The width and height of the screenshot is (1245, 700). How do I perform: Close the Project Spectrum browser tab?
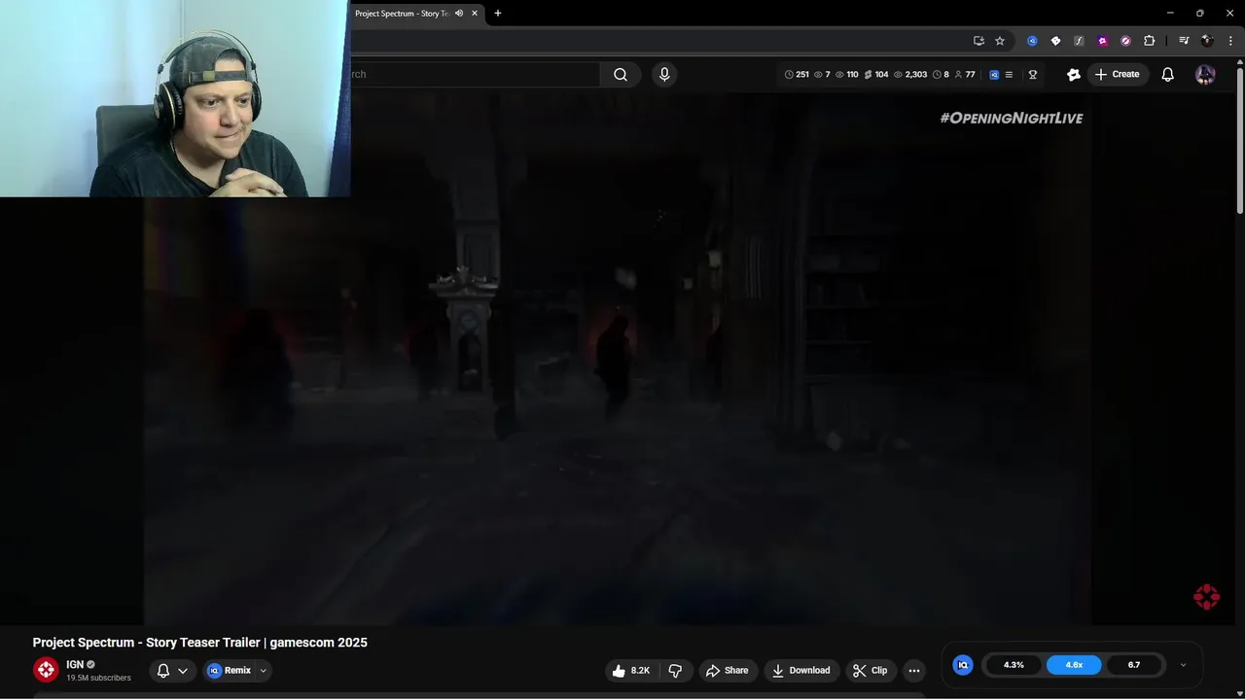tap(475, 14)
